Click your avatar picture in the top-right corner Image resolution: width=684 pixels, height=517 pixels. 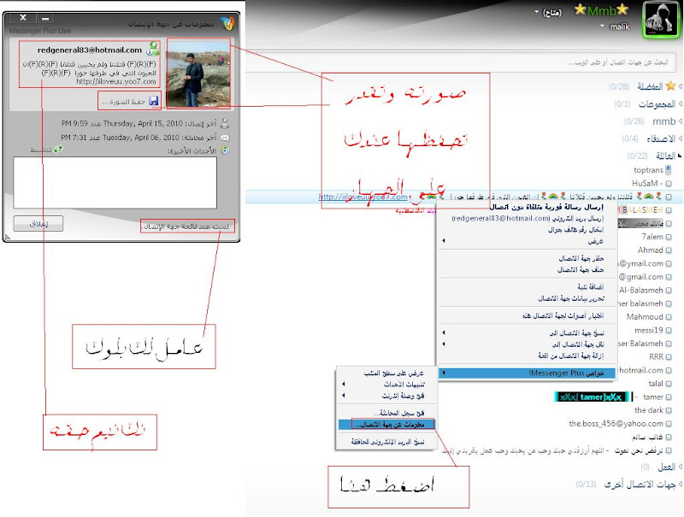[658, 17]
